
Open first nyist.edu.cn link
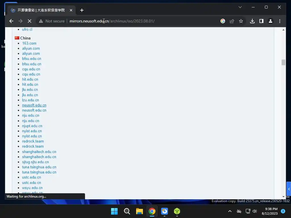tap(32, 131)
